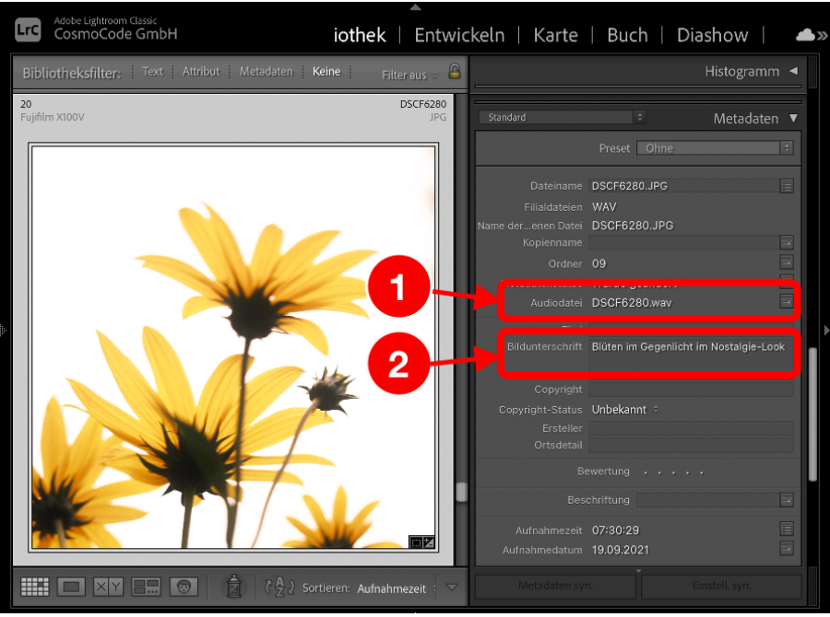
Task: Select the Painter spray can tool
Action: click(233, 586)
